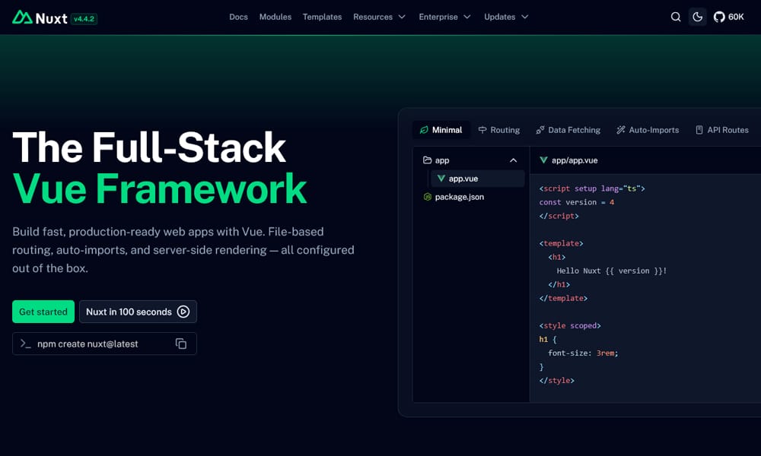Expand the Enterprise dropdown menu
Image resolution: width=761 pixels, height=456 pixels.
tap(444, 17)
